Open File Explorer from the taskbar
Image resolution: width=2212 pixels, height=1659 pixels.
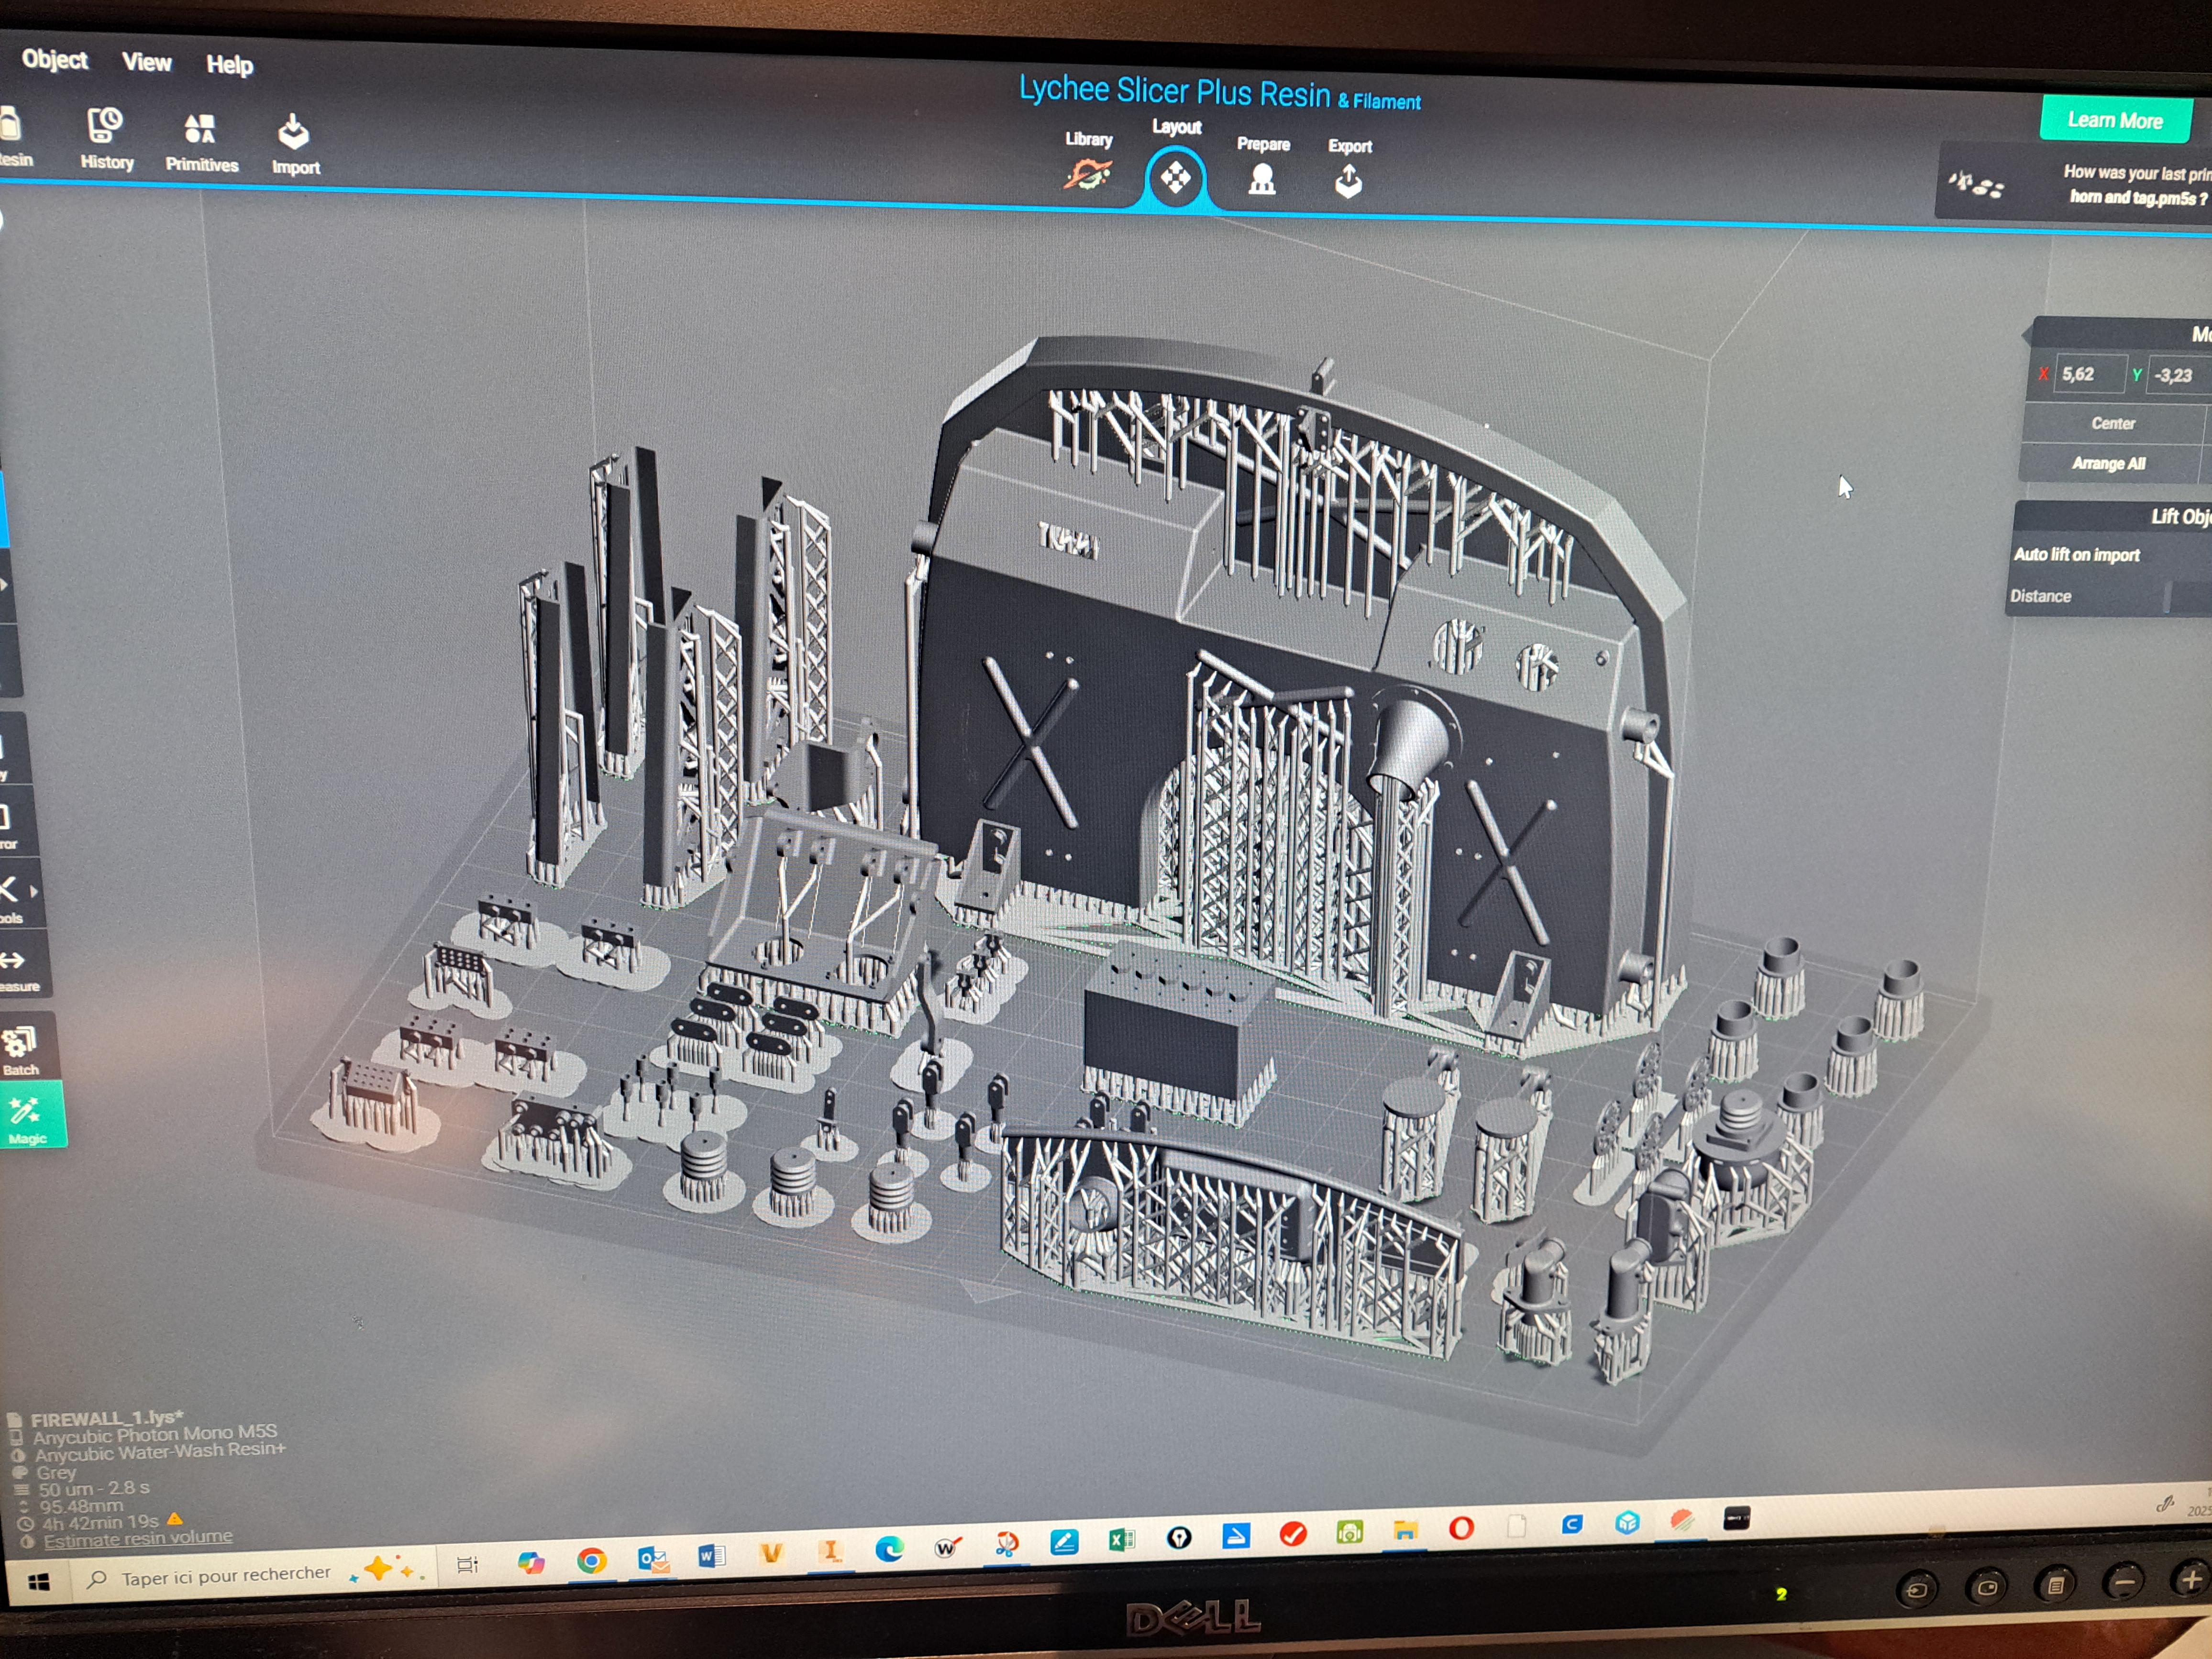1405,1530
